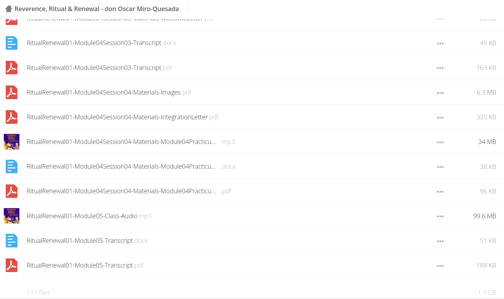The width and height of the screenshot is (504, 299).
Task: Open the Module05-Class-Audio mp3 thumbnail
Action: pyautogui.click(x=12, y=216)
